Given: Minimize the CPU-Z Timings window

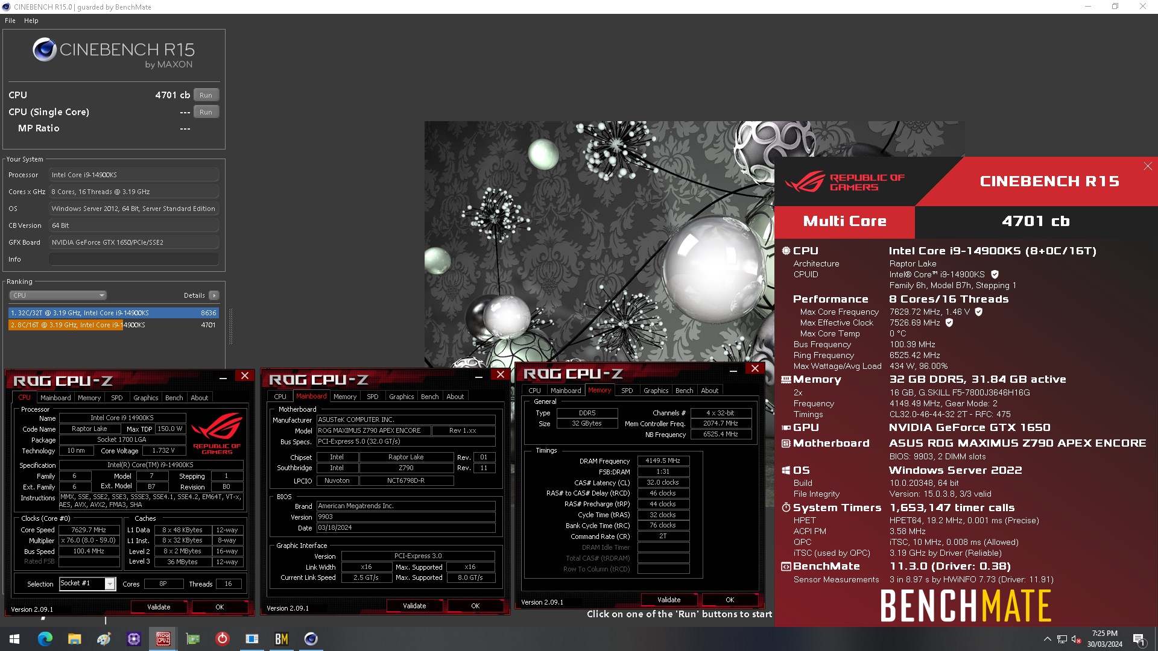Looking at the screenshot, I should [x=733, y=370].
